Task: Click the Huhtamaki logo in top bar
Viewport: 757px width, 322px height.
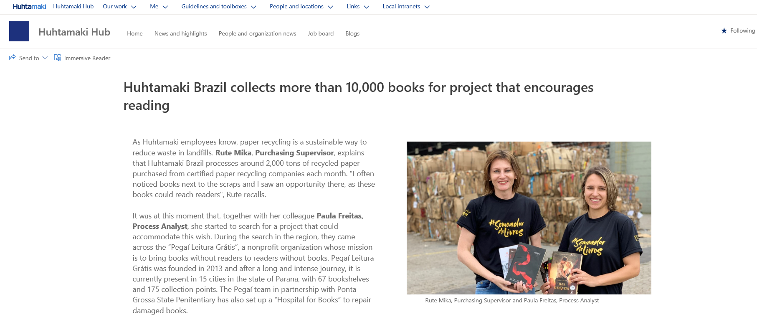Action: [x=29, y=7]
